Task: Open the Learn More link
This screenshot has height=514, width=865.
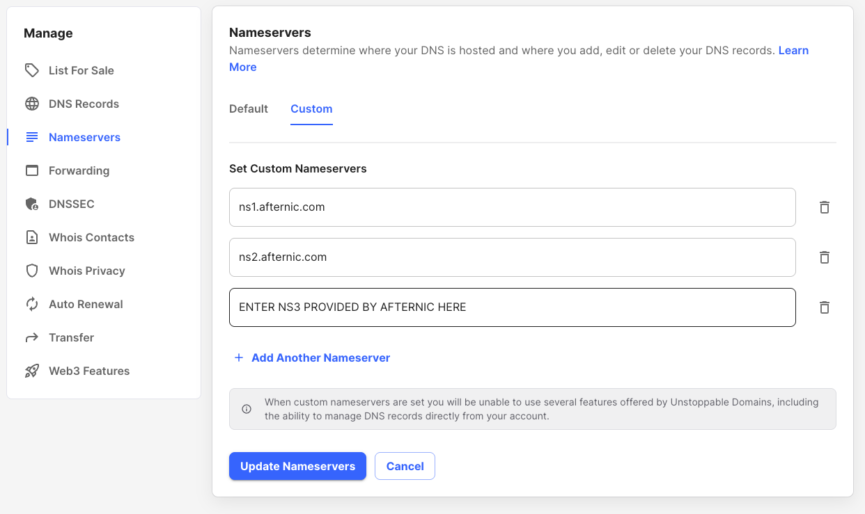Action: pyautogui.click(x=793, y=51)
